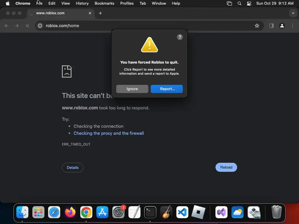Open the weather cloud app in the dock

(x=237, y=212)
